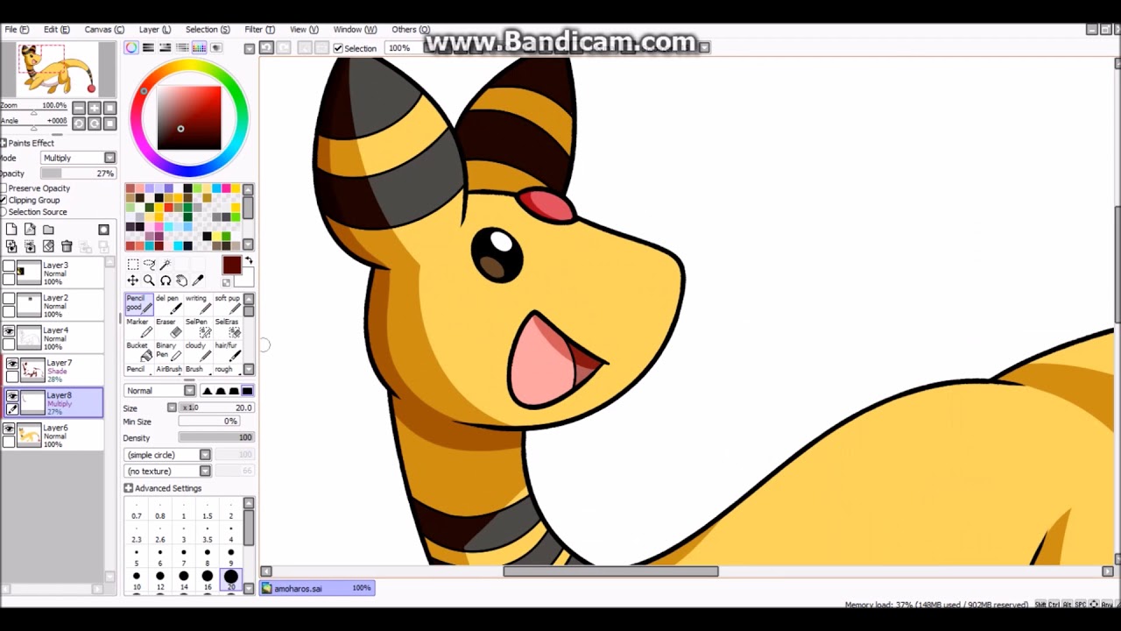Click the dark red foreground color swatch

pos(231,266)
